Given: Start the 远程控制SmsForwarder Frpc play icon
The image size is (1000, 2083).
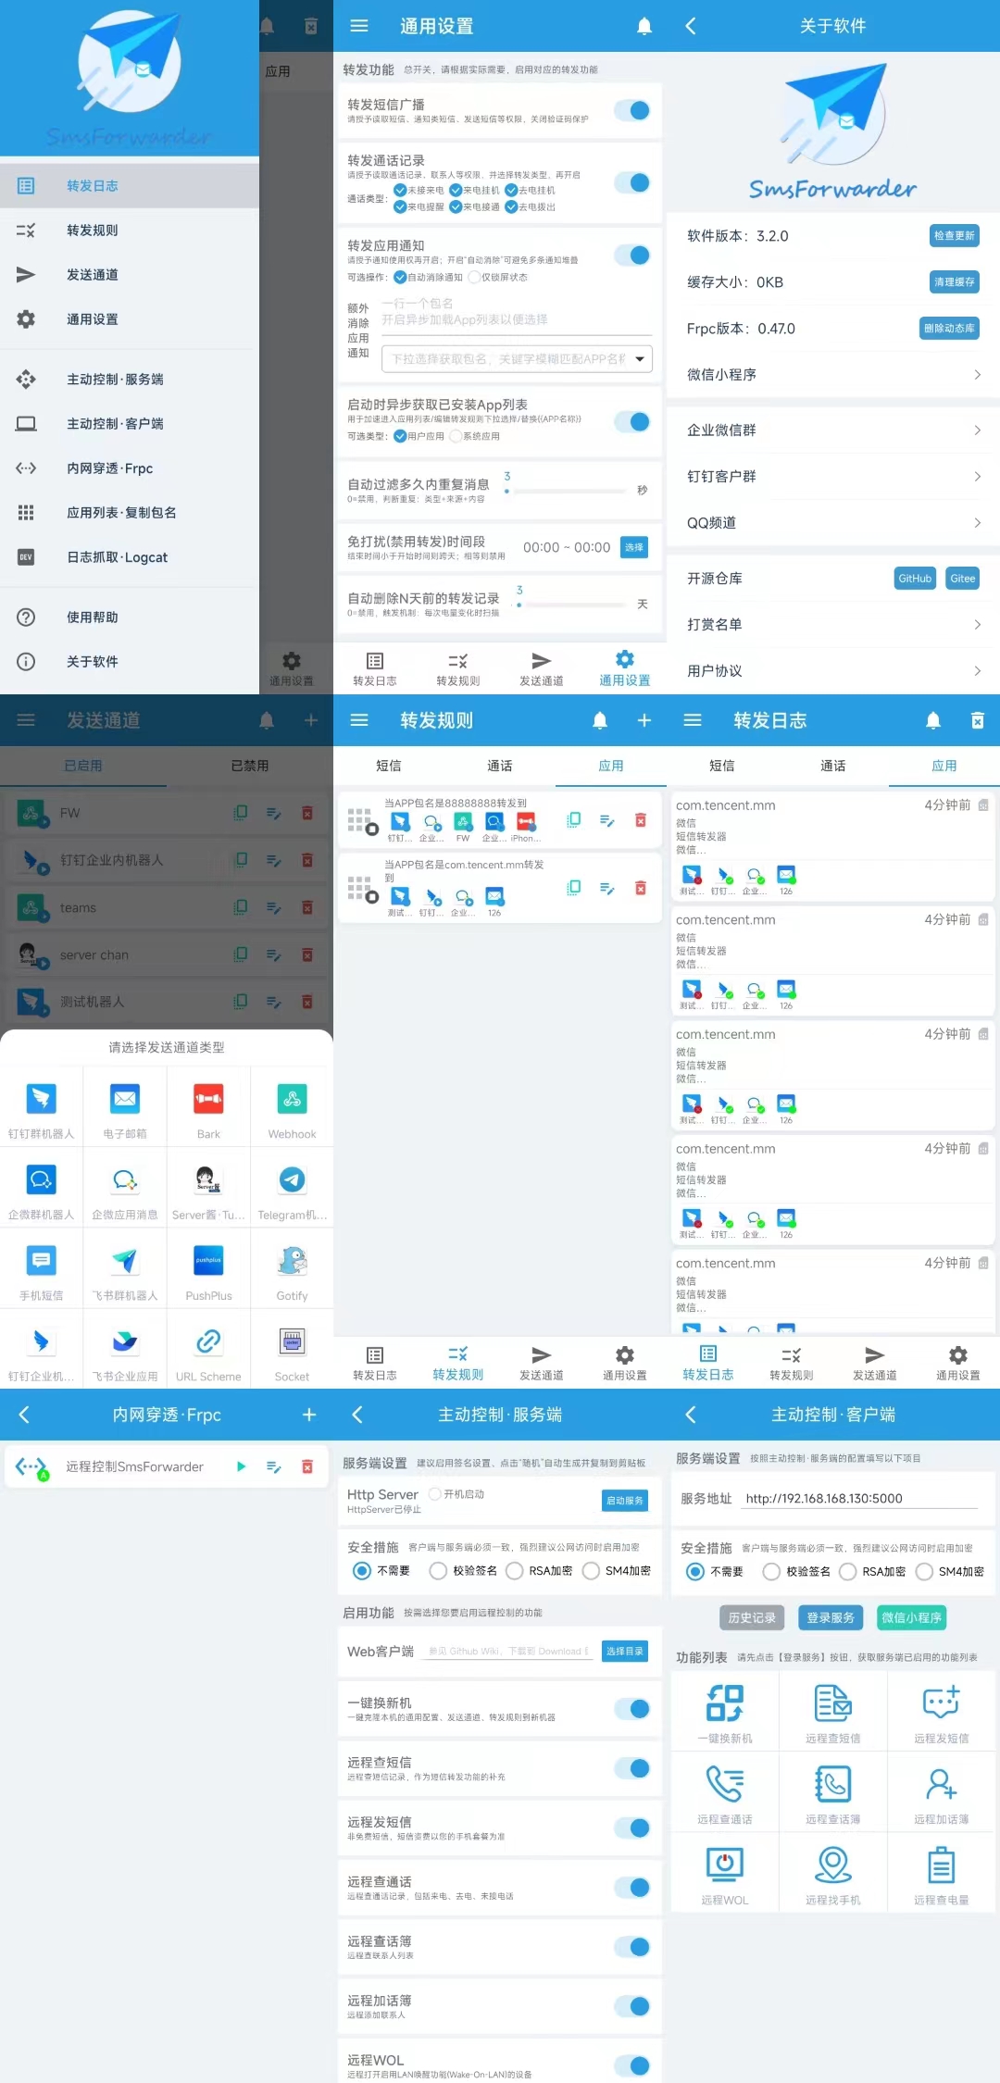Looking at the screenshot, I should (241, 1466).
